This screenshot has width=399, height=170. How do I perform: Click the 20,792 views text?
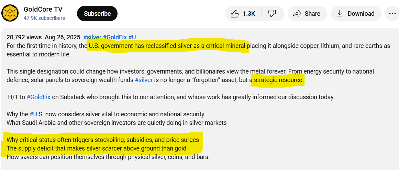pos(24,37)
